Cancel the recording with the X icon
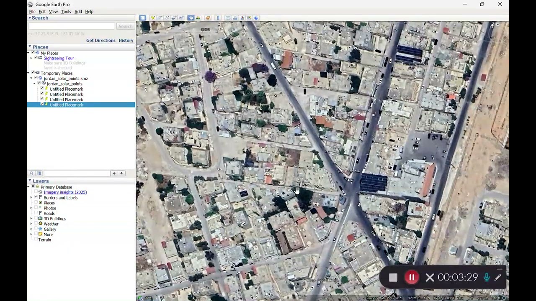The height and width of the screenshot is (301, 536). pyautogui.click(x=430, y=278)
